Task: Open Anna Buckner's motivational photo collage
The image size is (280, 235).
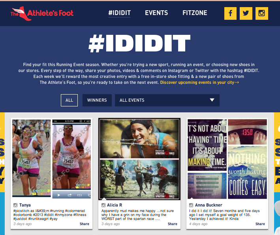Action: point(227,159)
